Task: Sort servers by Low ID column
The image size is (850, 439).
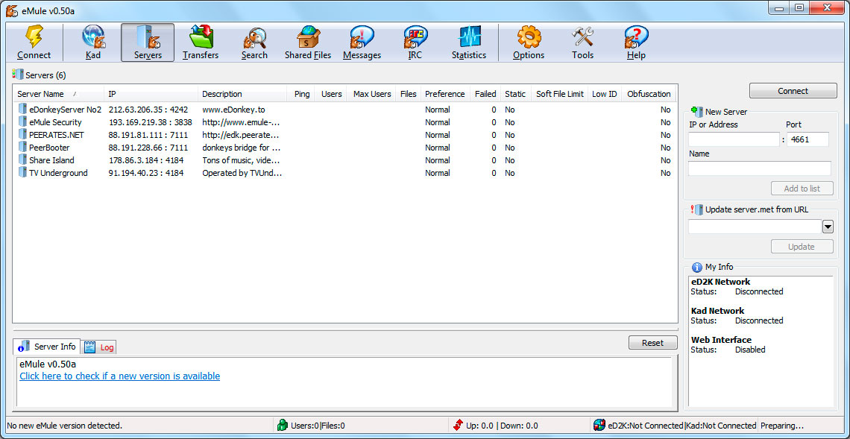Action: click(605, 94)
